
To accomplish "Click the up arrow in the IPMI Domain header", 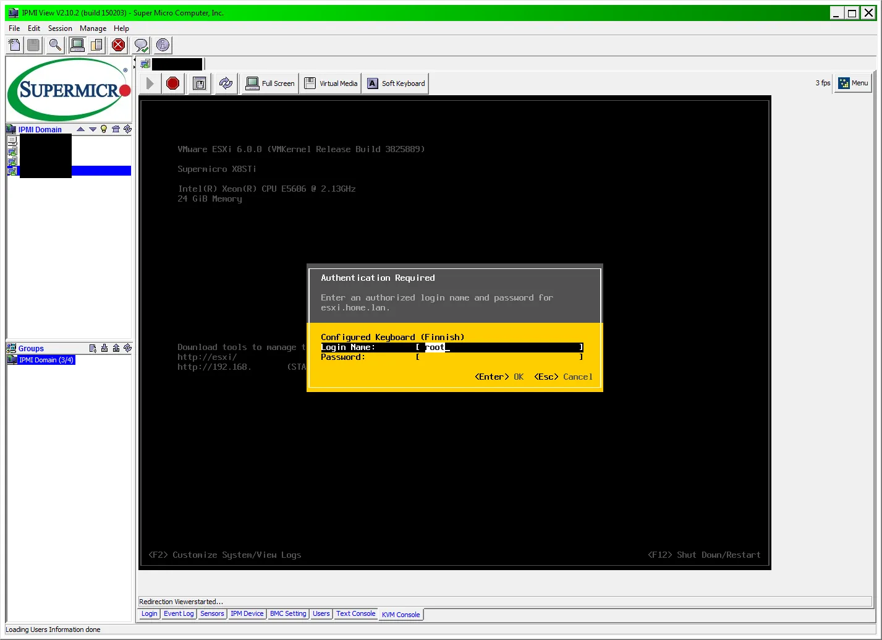I will point(80,129).
